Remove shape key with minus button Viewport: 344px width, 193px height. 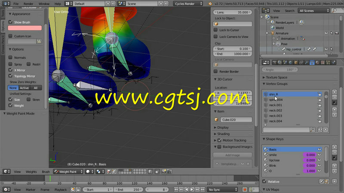(335, 152)
